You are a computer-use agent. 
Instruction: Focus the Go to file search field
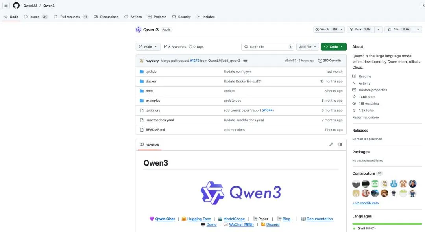(268, 46)
